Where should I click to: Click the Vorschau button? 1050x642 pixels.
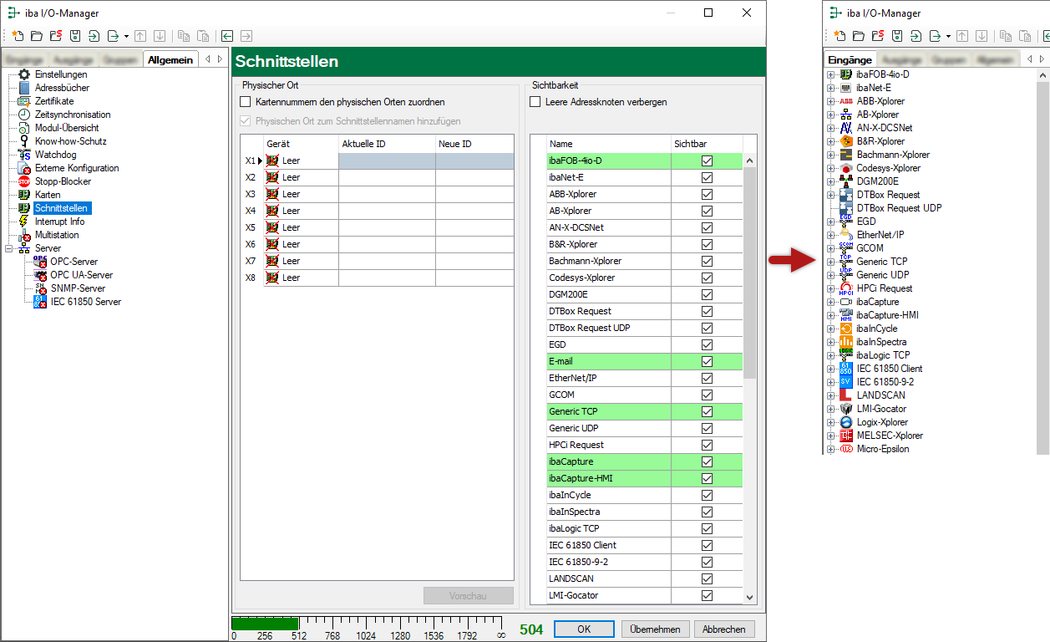tap(469, 596)
